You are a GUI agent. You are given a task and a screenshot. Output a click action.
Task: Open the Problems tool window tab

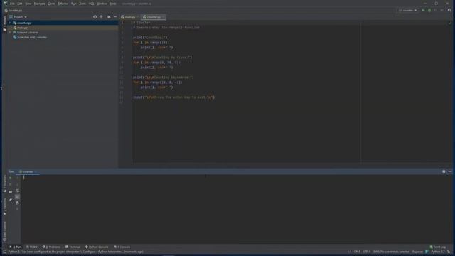pos(51,247)
